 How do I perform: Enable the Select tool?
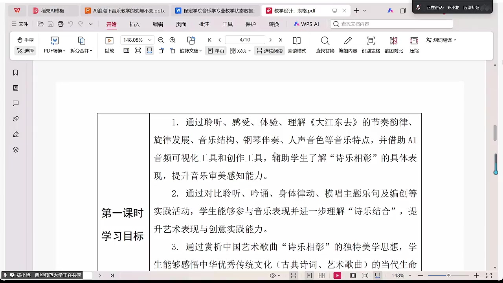(x=26, y=51)
